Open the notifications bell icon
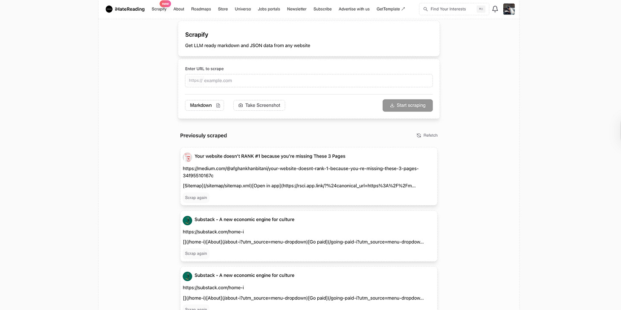Viewport: 621px width, 310px height. click(495, 9)
